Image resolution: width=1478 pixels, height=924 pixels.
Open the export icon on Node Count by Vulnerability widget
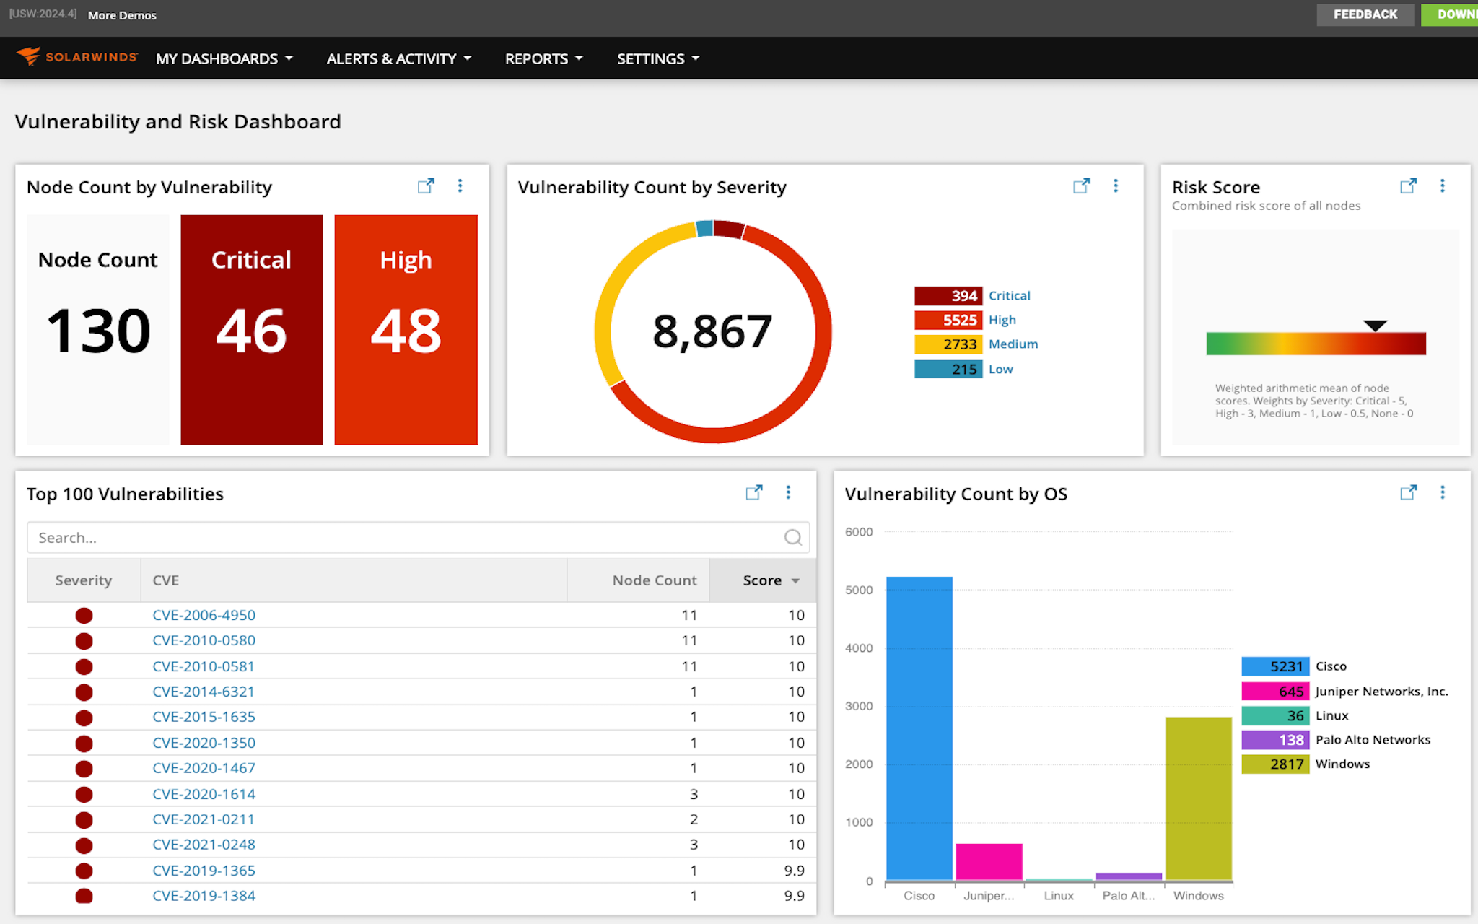coord(426,186)
